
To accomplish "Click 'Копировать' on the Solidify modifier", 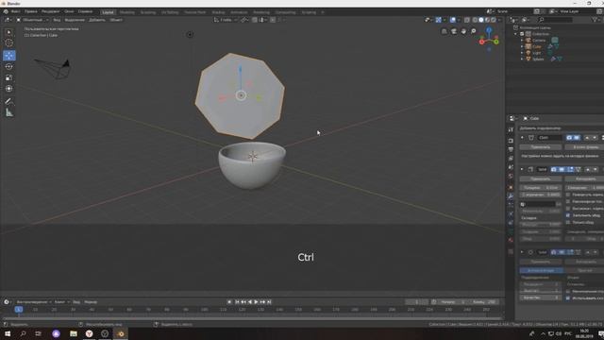I will tap(584, 178).
